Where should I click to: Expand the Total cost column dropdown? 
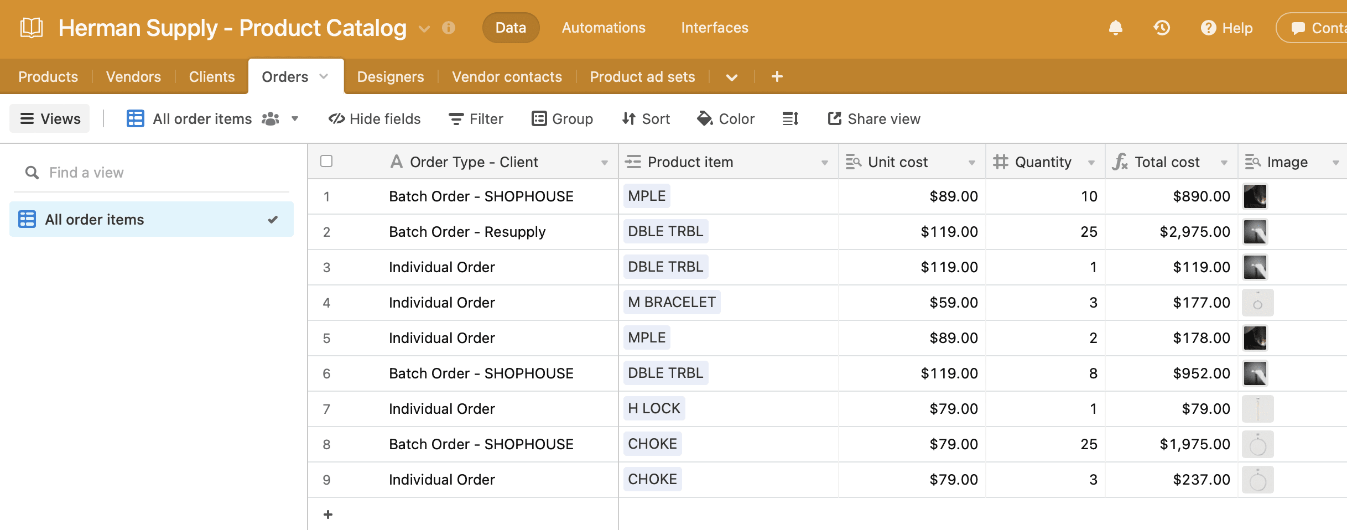point(1224,162)
